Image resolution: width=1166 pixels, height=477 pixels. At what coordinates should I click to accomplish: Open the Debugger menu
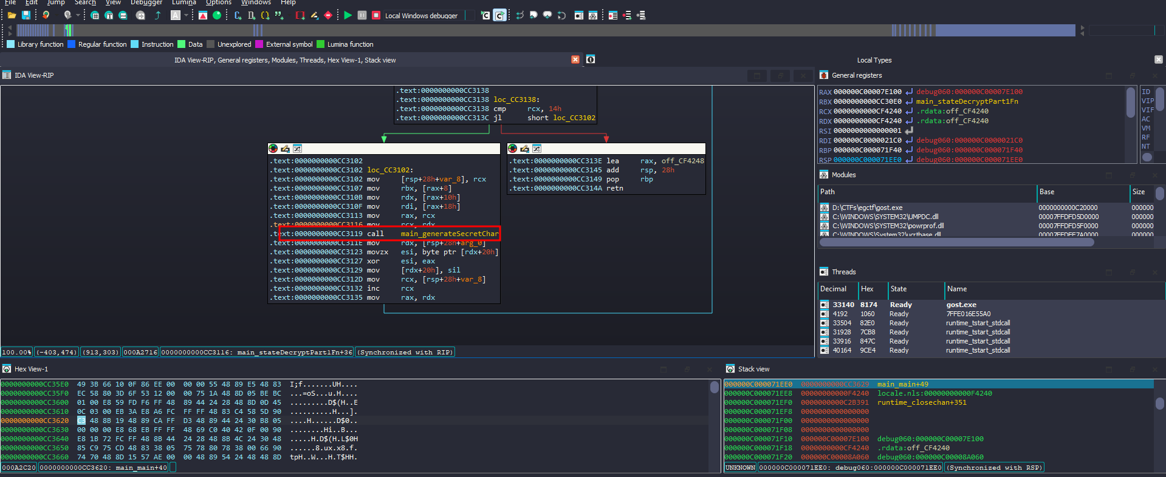point(146,2)
